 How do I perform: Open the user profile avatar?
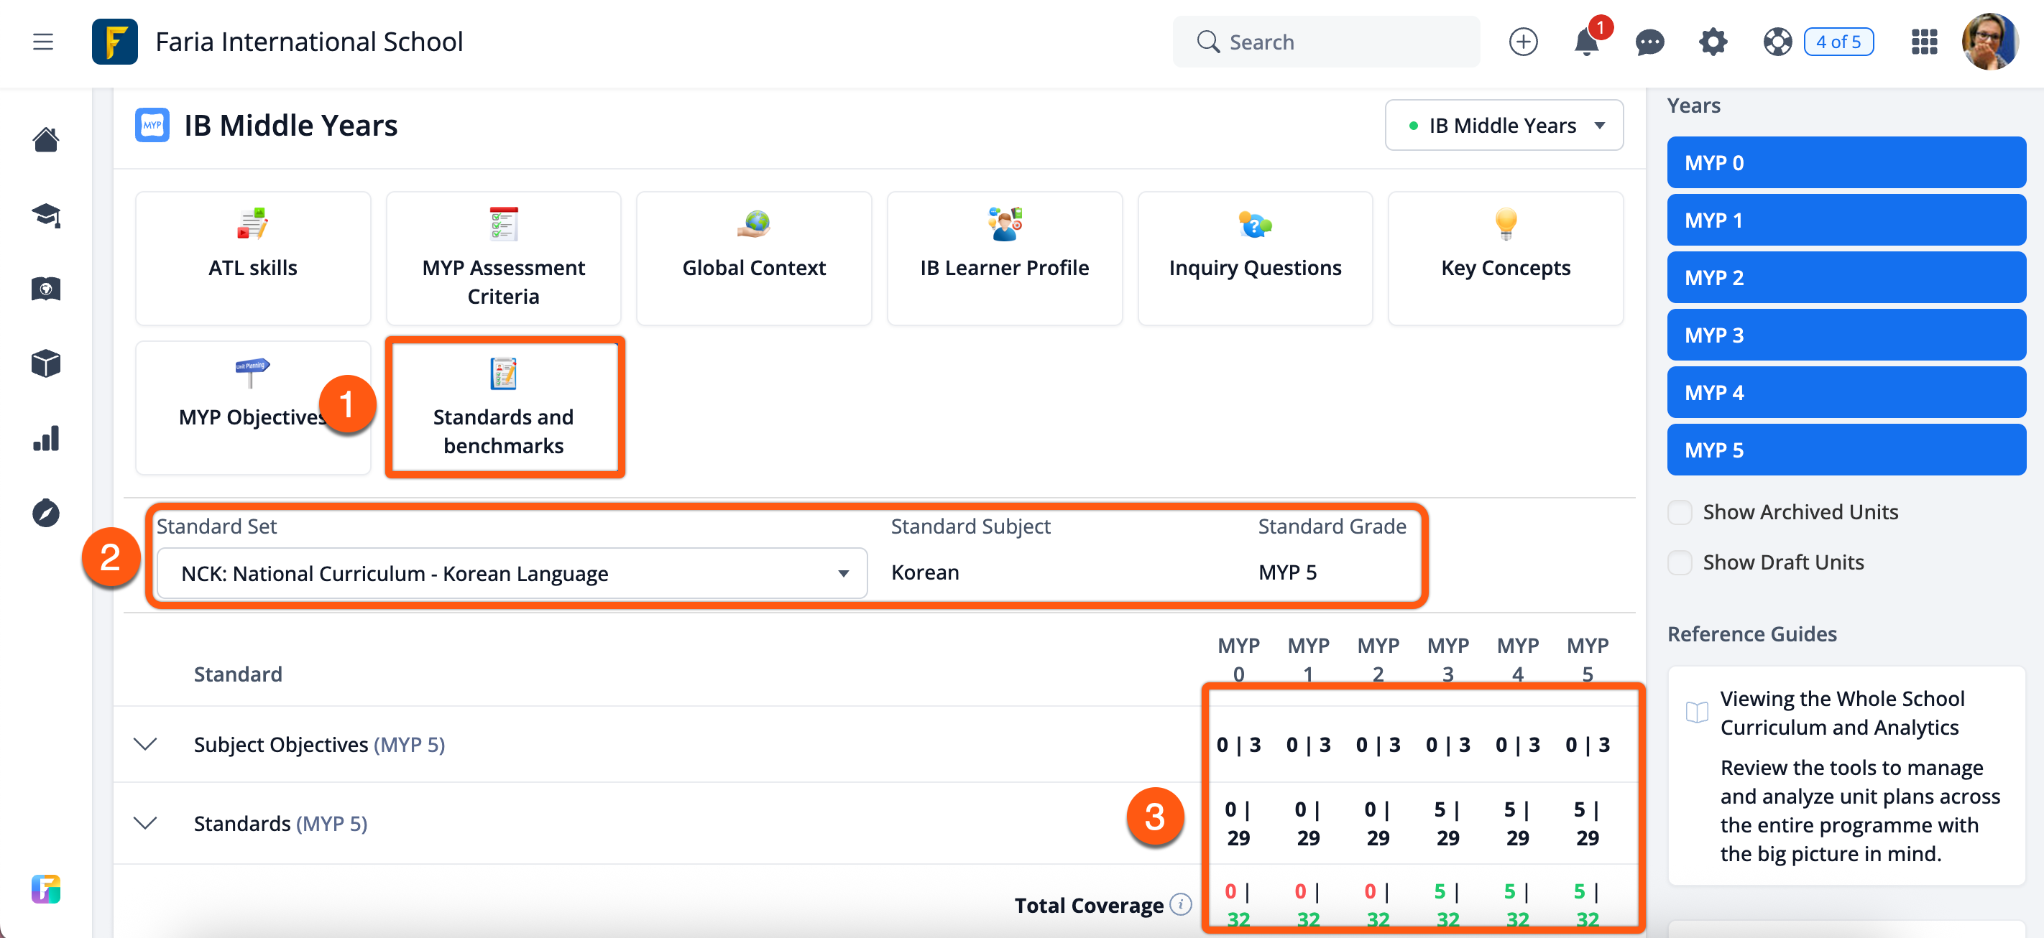1990,42
